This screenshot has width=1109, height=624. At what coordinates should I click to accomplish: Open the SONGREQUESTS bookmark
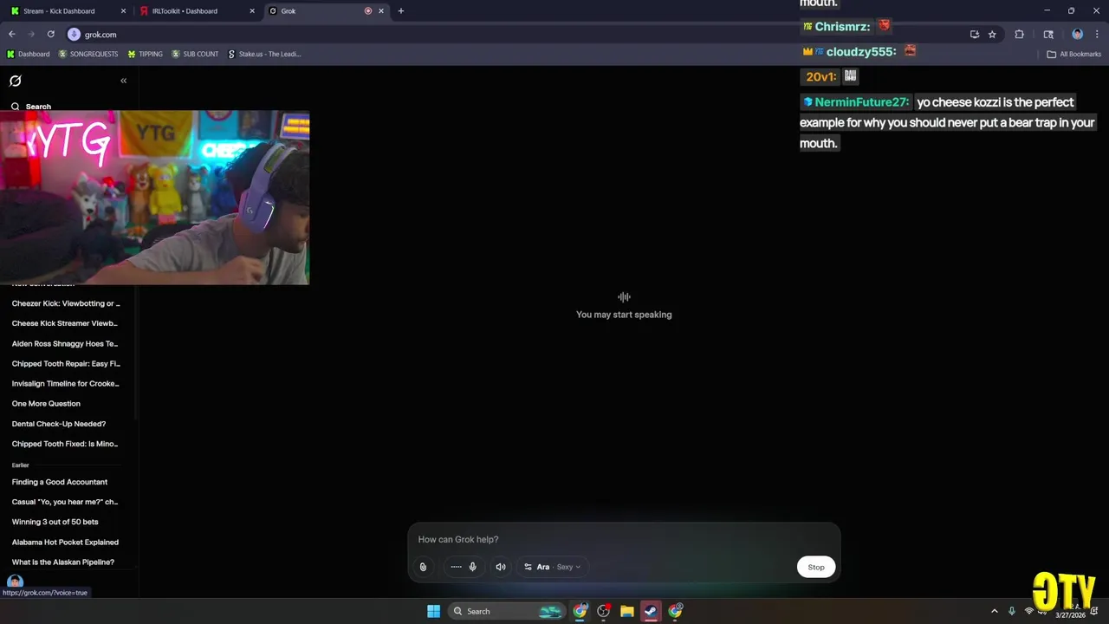(88, 54)
